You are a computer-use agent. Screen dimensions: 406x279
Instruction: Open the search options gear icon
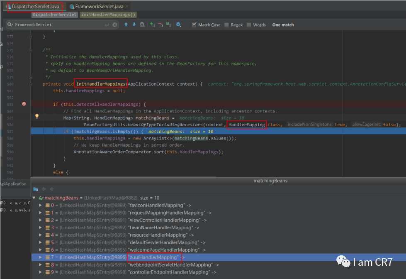coord(178,24)
